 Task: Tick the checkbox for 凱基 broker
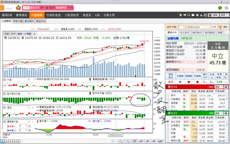[168, 133]
